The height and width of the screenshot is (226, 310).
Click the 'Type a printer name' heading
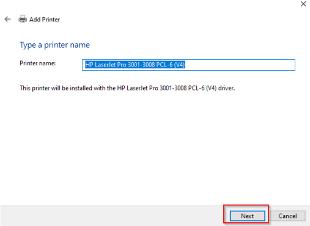pos(54,45)
